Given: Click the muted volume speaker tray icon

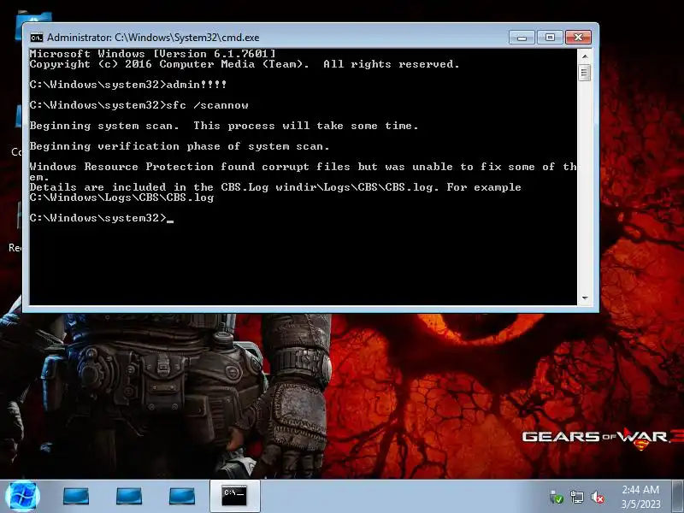Looking at the screenshot, I should [x=598, y=498].
